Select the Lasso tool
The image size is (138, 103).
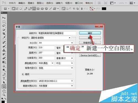(x=4, y=26)
